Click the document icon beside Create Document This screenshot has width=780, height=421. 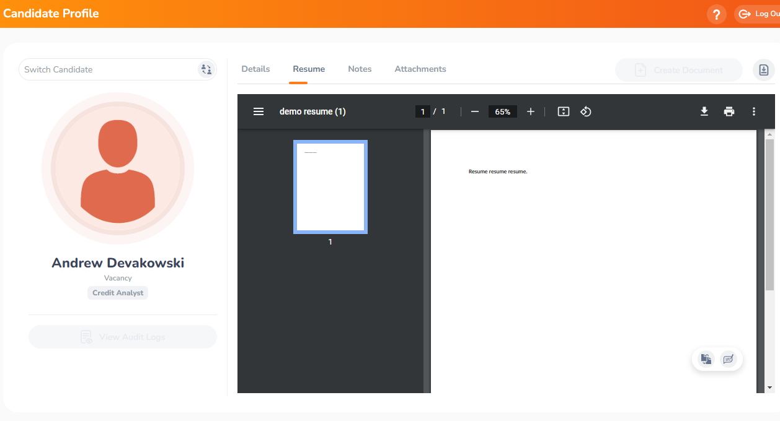click(x=764, y=69)
